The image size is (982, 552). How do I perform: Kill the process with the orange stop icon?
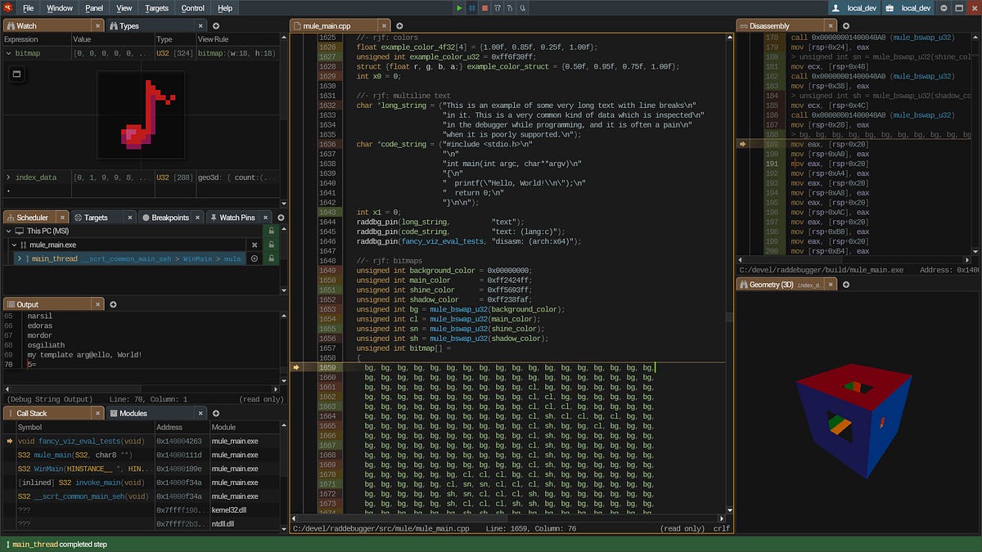point(485,8)
